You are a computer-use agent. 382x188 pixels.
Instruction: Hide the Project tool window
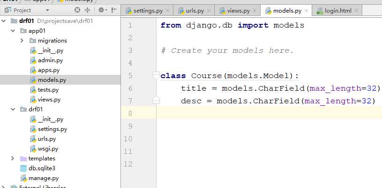[114, 10]
